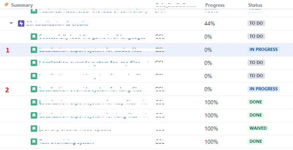
Task: Click the story icon in the WAIVED row
Action: [x=34, y=129]
